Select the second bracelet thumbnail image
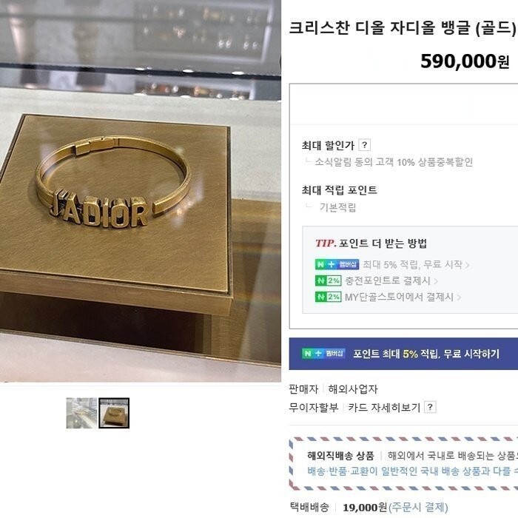518x518 pixels. (x=114, y=413)
